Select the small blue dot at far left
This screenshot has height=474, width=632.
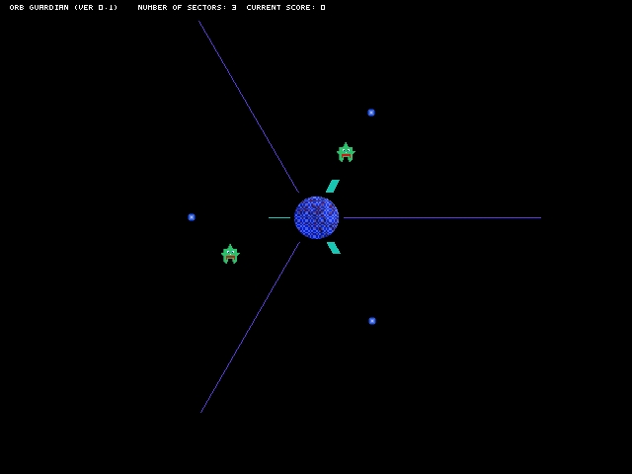point(192,217)
